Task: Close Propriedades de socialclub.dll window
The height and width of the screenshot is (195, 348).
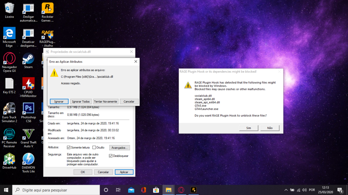Action: coord(132,52)
